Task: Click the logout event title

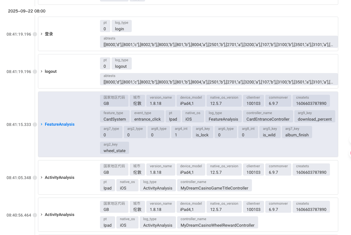Action: pos(51,72)
